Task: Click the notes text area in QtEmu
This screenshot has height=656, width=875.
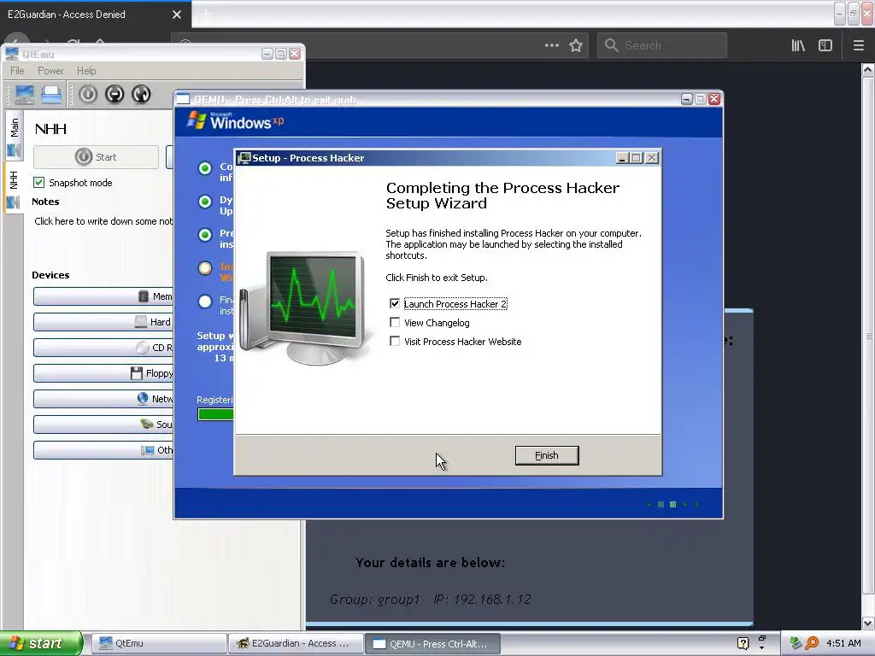Action: coord(103,221)
